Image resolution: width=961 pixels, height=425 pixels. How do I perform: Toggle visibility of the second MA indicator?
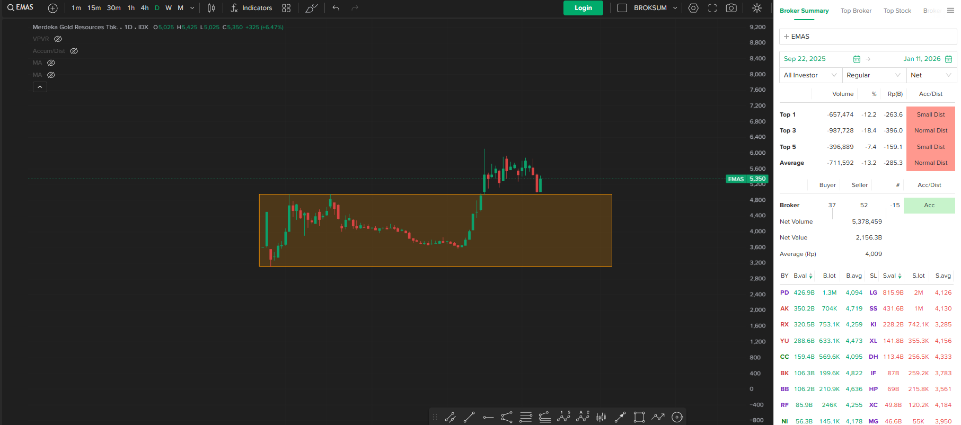click(51, 75)
